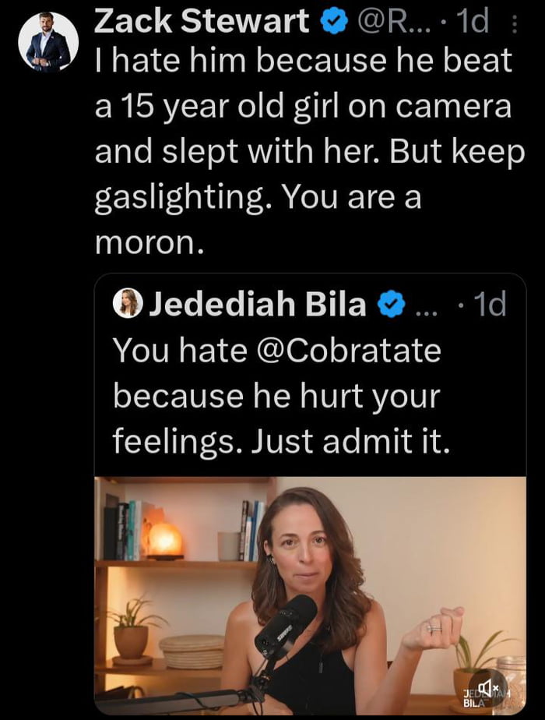Click Zack Stewart's blue verified badge
The width and height of the screenshot is (545, 720).
336,23
